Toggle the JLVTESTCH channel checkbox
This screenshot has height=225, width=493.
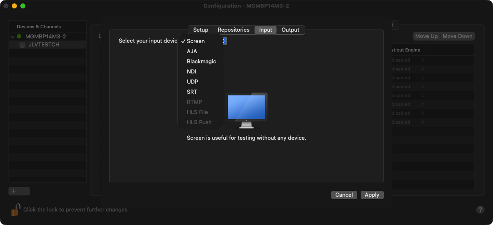click(x=22, y=45)
